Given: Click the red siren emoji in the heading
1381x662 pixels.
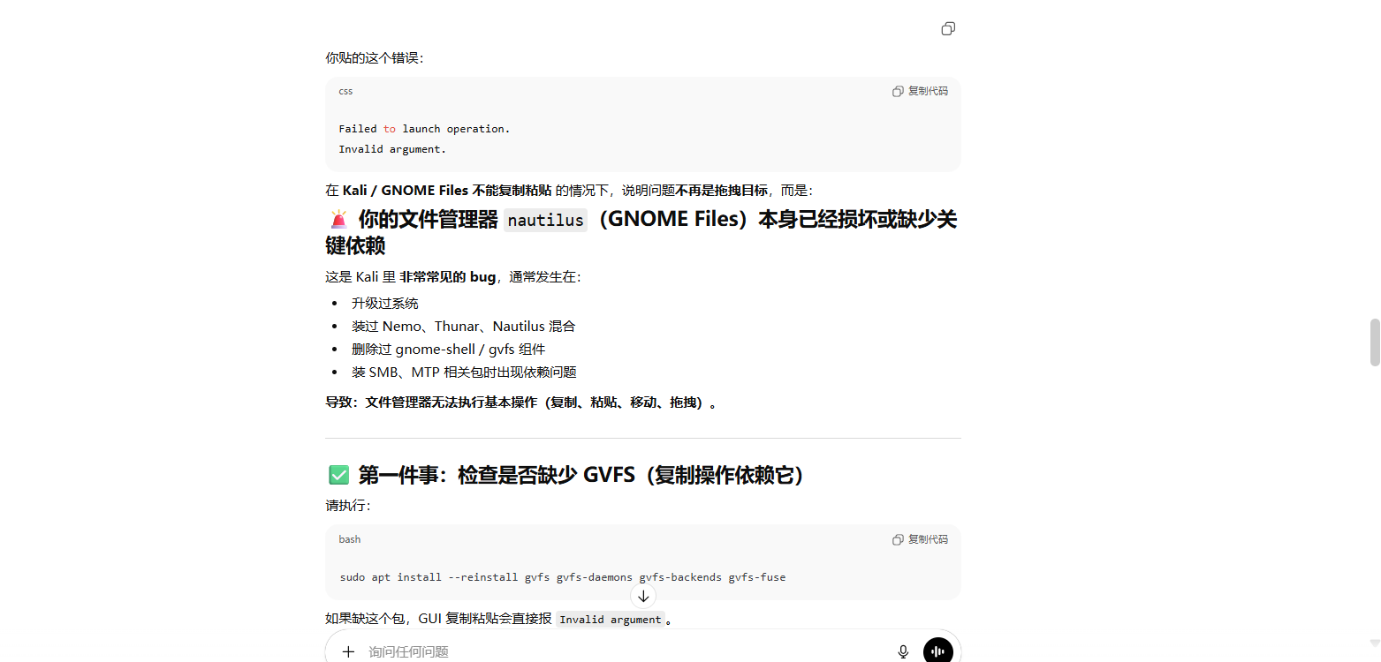Looking at the screenshot, I should pyautogui.click(x=338, y=218).
